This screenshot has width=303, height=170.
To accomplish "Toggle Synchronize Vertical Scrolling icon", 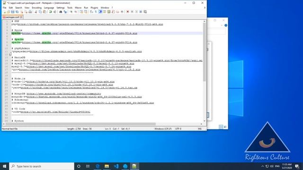I will (x=81, y=12).
